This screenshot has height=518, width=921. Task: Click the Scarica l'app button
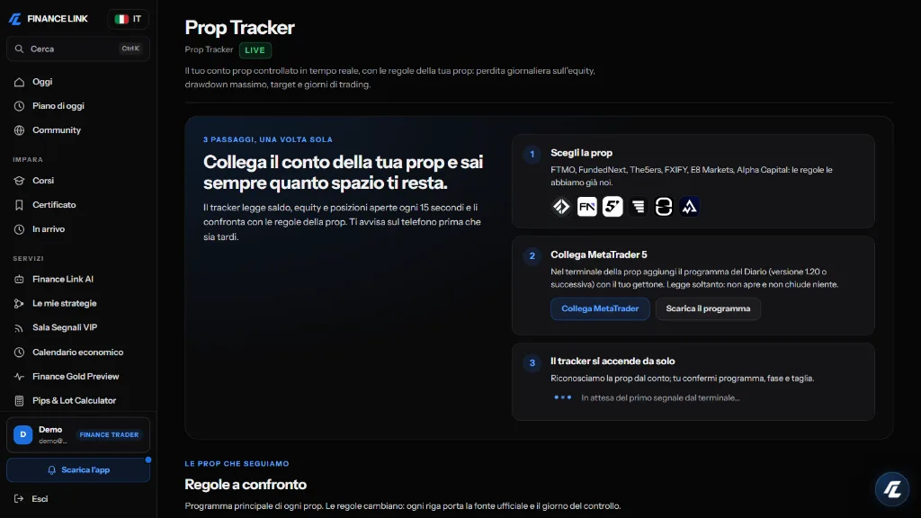[x=78, y=469]
